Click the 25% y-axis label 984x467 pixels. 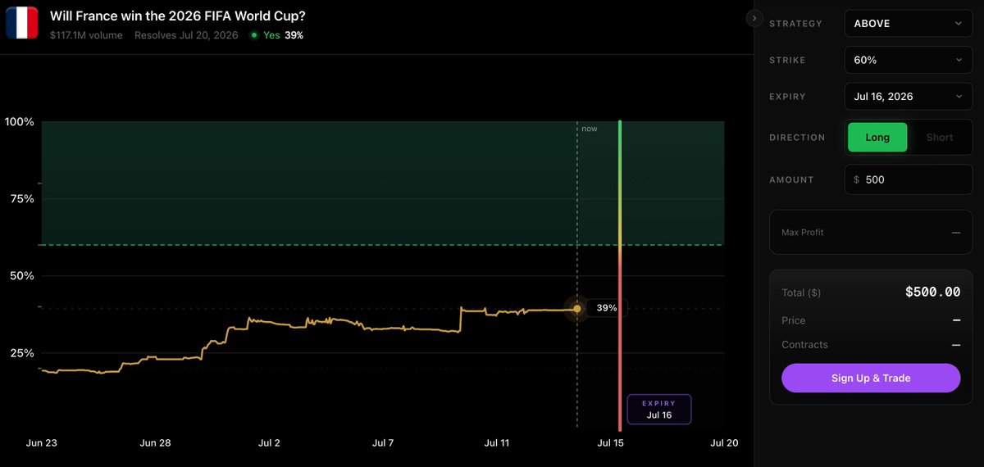pos(22,352)
